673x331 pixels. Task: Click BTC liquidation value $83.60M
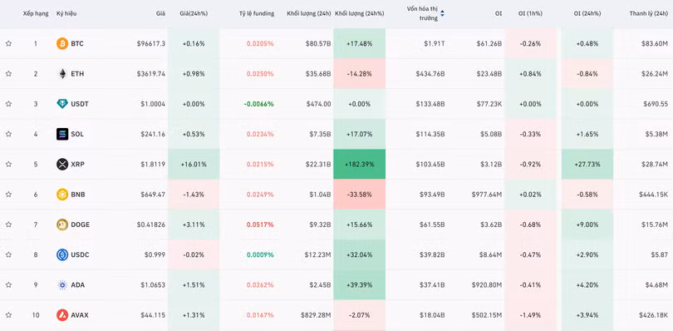click(x=655, y=43)
